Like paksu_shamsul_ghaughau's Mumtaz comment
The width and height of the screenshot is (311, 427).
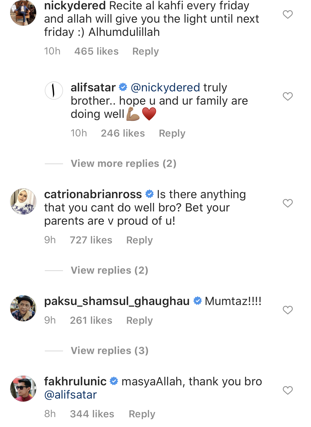click(x=288, y=310)
